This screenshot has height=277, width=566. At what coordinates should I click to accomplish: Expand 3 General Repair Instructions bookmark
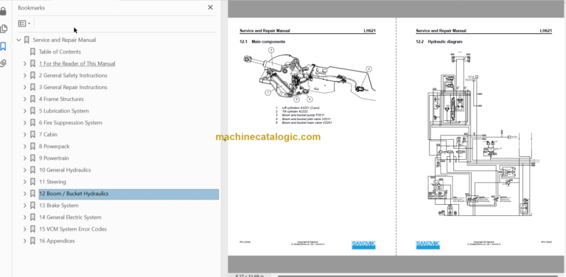24,87
